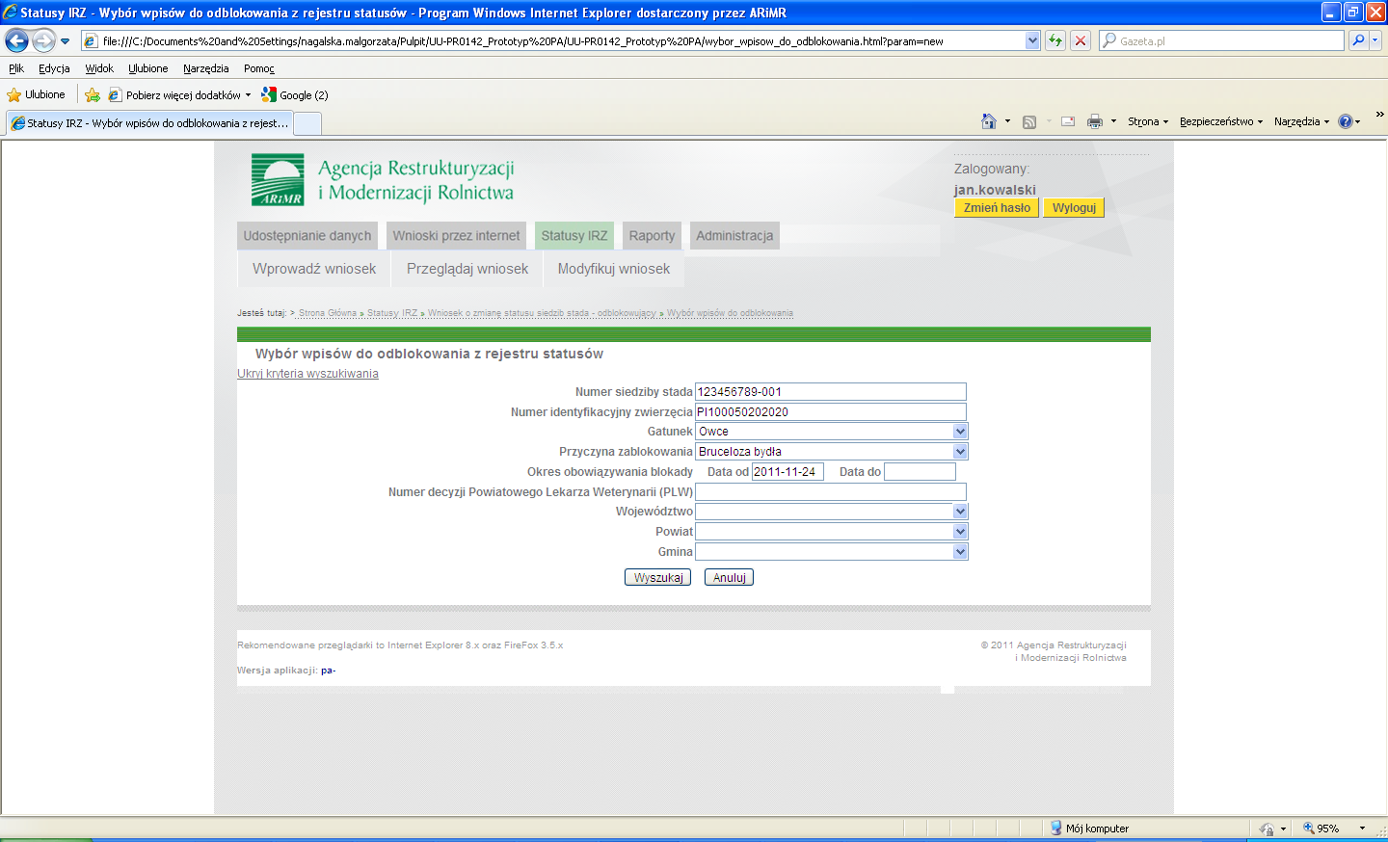Click the Stop loading X icon
The width and height of the screenshot is (1388, 842).
[1081, 40]
